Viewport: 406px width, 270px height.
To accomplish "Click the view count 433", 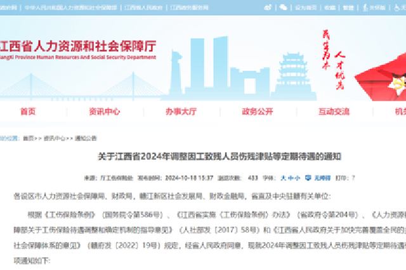I will click(252, 178).
